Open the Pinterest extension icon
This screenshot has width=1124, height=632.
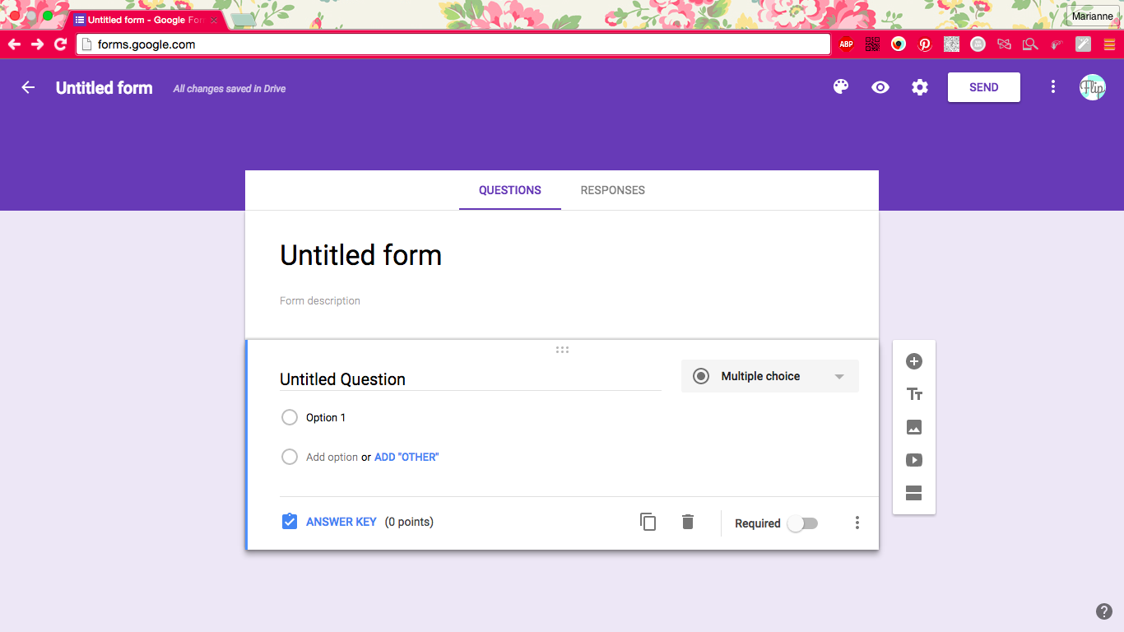[925, 44]
